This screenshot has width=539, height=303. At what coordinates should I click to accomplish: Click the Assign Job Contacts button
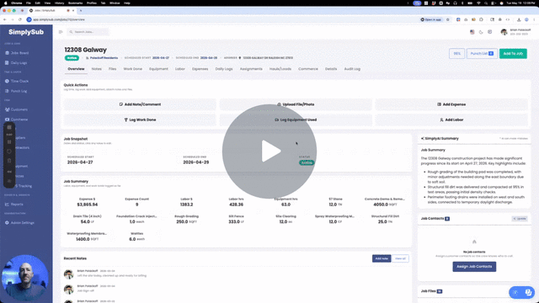click(474, 267)
